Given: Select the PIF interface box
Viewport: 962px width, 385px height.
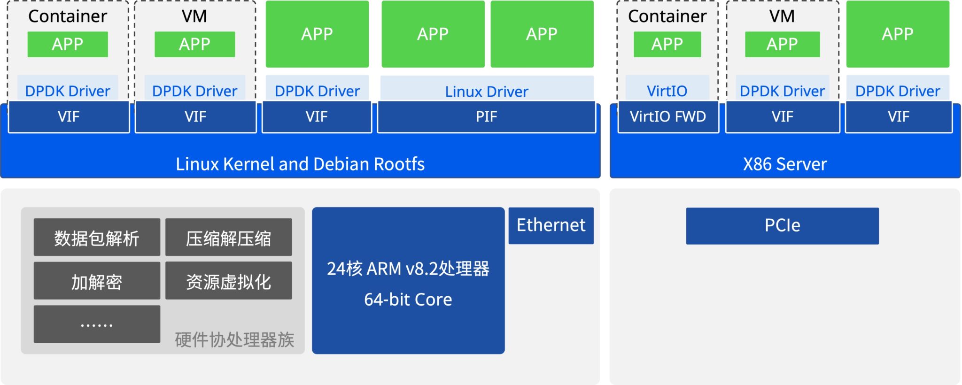Looking at the screenshot, I should (486, 117).
